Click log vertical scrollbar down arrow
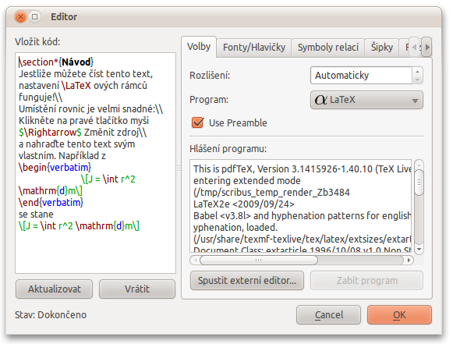Image resolution: width=453 pixels, height=344 pixels. (x=419, y=249)
